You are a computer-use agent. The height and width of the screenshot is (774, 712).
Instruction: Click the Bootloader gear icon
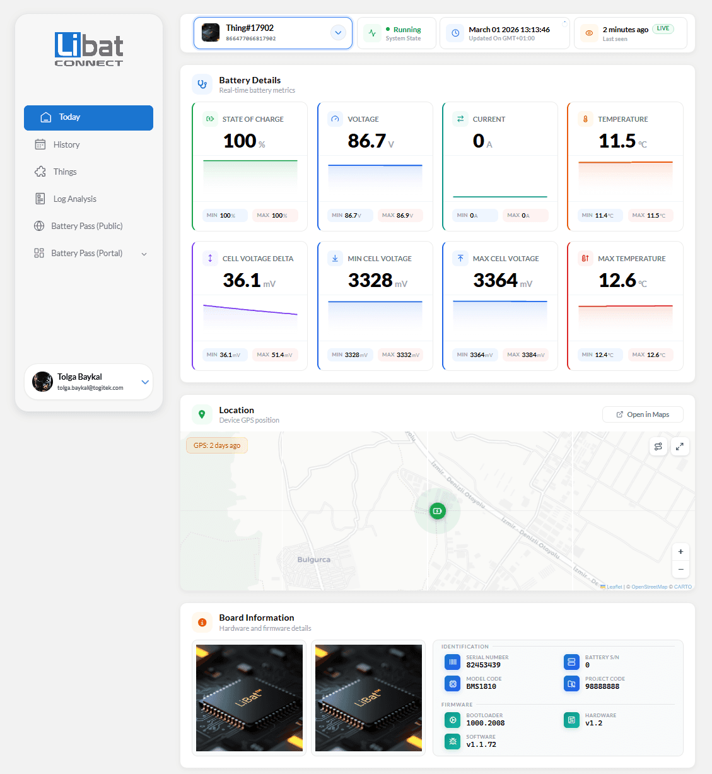tap(453, 720)
